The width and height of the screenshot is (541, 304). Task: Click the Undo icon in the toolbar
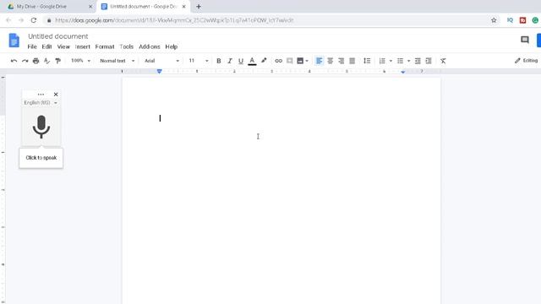click(x=14, y=61)
